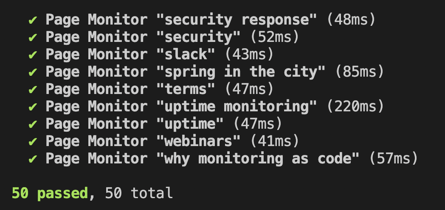Click the "security response" test name

pyautogui.click(x=237, y=20)
